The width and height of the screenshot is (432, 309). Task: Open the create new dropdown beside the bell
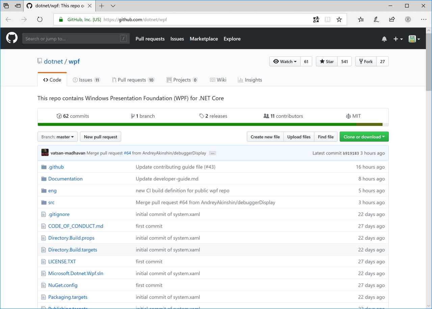(398, 39)
